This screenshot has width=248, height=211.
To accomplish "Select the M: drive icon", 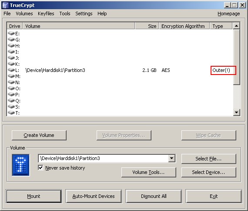I will (11, 76).
